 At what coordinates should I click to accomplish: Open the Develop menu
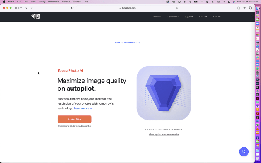pyautogui.click(x=66, y=2)
